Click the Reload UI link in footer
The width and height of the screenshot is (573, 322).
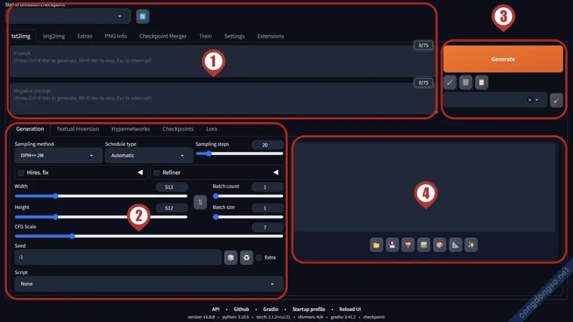tap(350, 309)
